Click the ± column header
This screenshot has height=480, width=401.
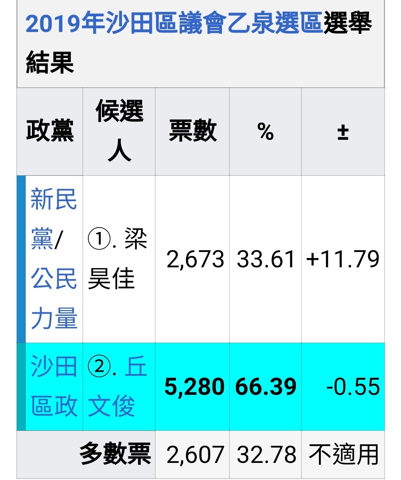point(343,131)
